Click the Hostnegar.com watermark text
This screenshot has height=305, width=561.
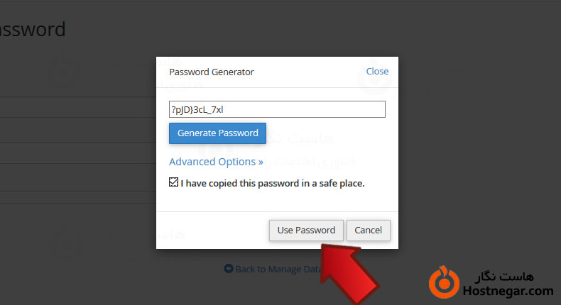coord(507,291)
